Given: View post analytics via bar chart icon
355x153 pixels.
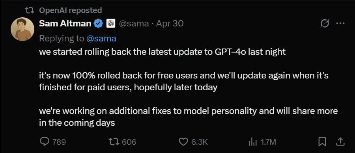Looking at the screenshot, I should click(253, 142).
